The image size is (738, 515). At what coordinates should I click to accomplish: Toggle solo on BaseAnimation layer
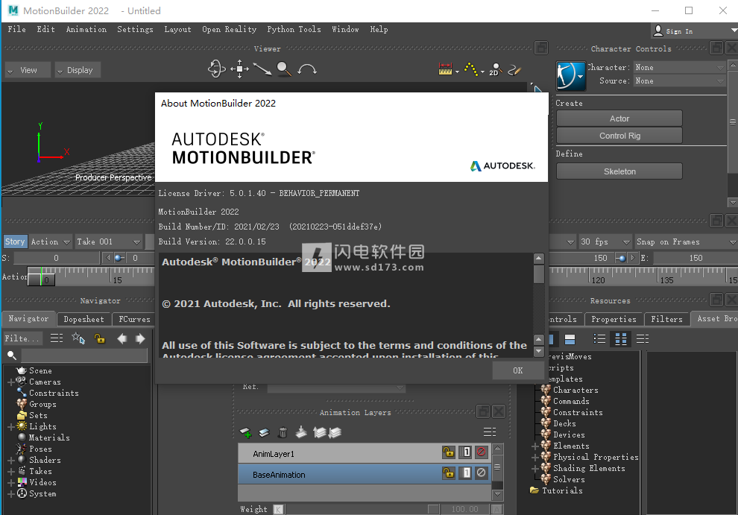[x=466, y=473]
